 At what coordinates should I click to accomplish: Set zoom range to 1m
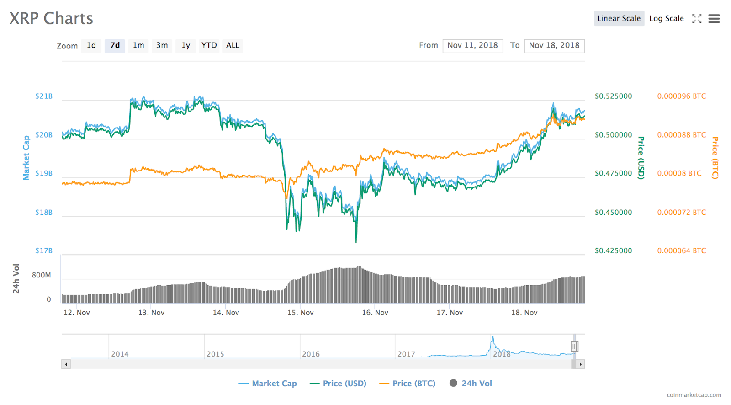click(x=138, y=45)
